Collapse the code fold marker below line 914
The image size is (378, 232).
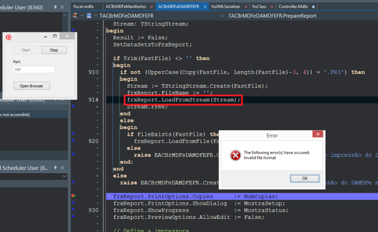97,106
